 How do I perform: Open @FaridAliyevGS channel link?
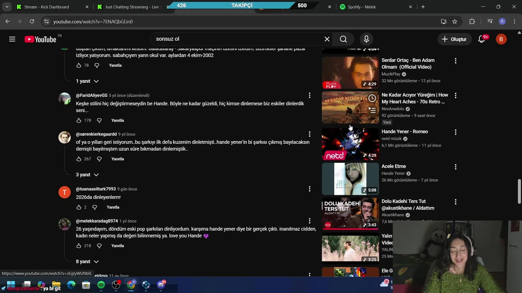click(x=92, y=95)
